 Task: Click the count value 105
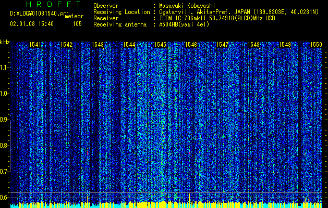coord(77,24)
